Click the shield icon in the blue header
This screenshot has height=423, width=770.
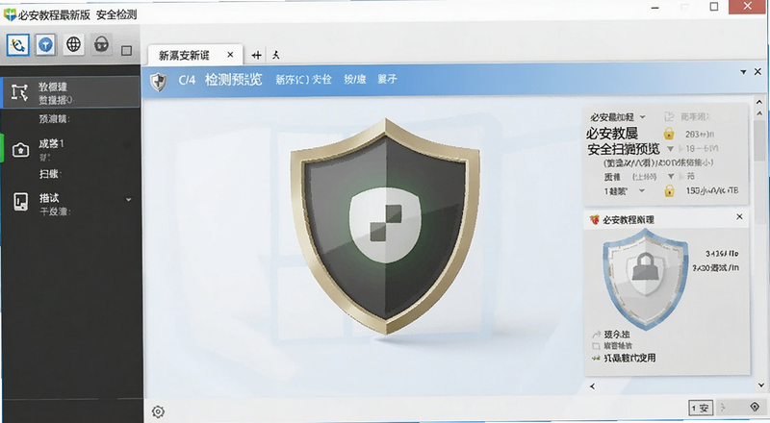click(x=158, y=81)
